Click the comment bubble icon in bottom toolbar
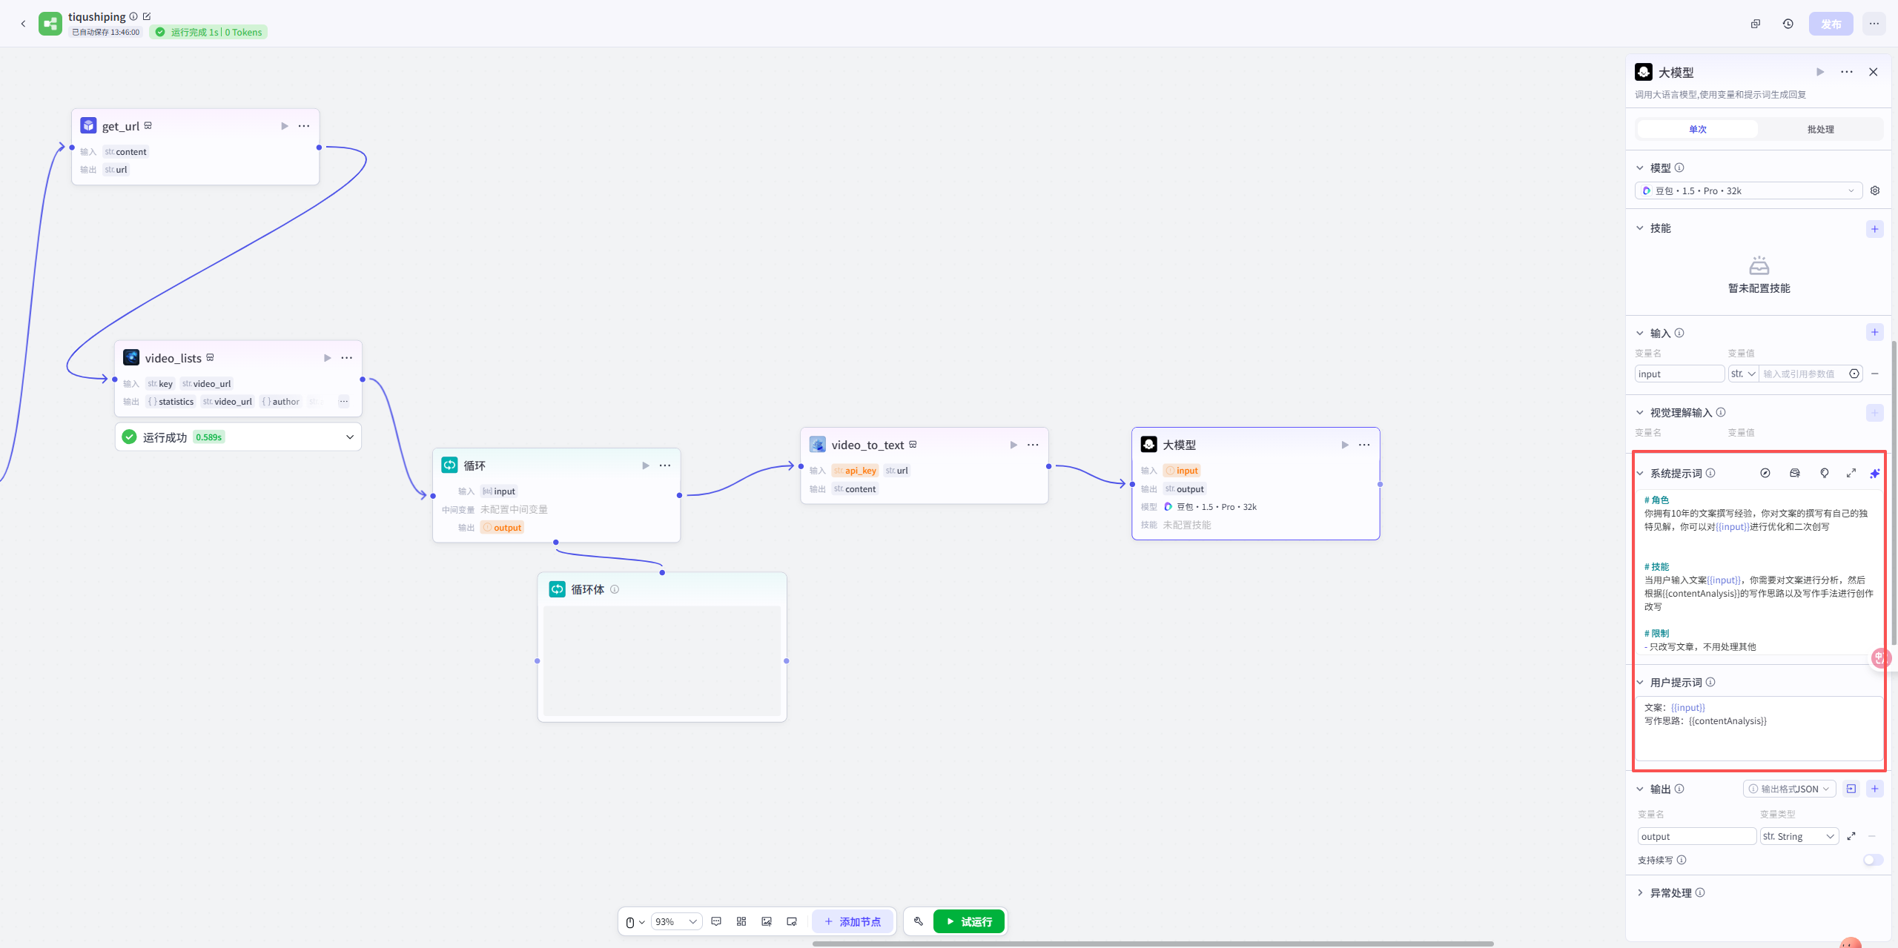Viewport: 1898px width, 948px height. (716, 921)
